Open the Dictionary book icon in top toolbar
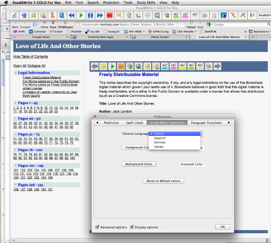 coord(34,15)
